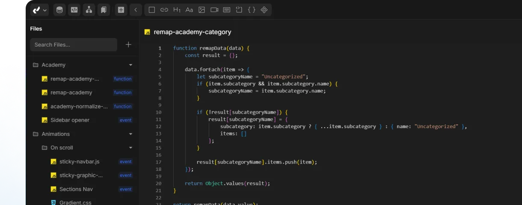The height and width of the screenshot is (205, 522).
Task: Click the Search Files input field
Action: click(74, 45)
